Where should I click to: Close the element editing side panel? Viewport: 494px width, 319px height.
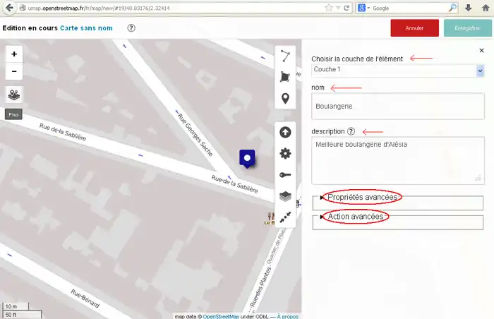pos(481,52)
